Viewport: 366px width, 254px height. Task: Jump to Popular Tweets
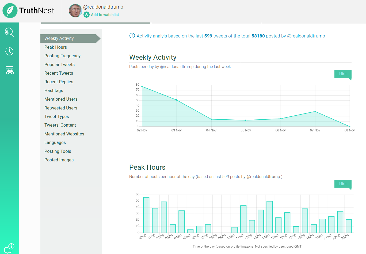point(59,65)
